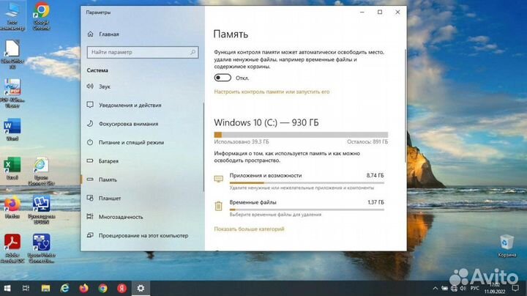Launch Yandex from the taskbar
527x296 pixels.
pyautogui.click(x=122, y=288)
